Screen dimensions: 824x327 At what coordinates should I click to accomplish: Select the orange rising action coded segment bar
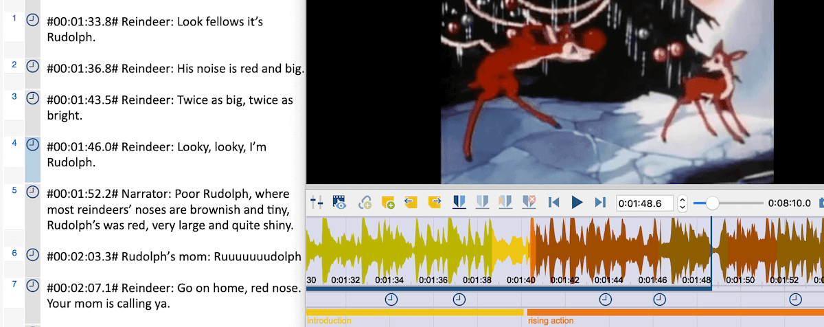pyautogui.click(x=675, y=312)
